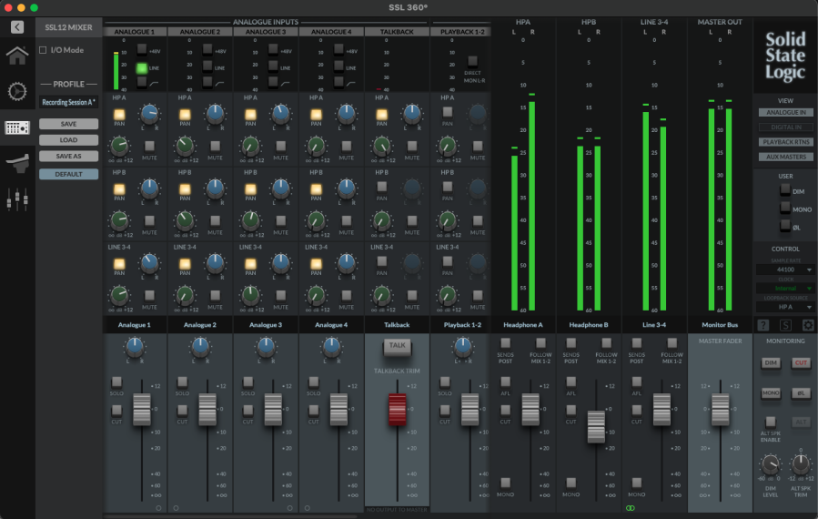The image size is (818, 519).
Task: Click the S solo-clear icon
Action: pyautogui.click(x=785, y=325)
